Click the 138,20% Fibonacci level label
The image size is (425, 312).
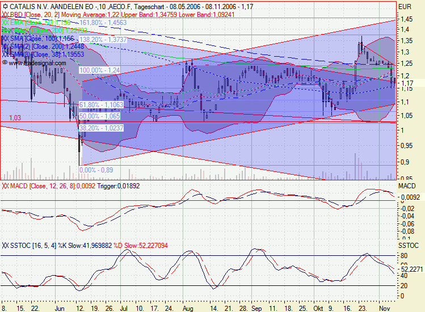(103, 39)
